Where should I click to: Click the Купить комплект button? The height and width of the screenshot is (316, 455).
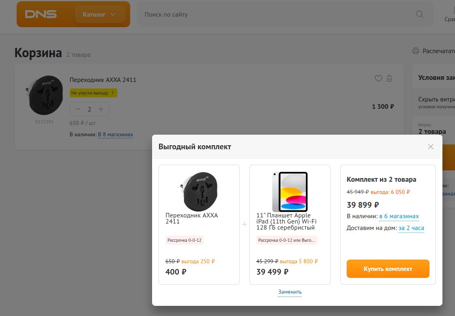click(388, 269)
